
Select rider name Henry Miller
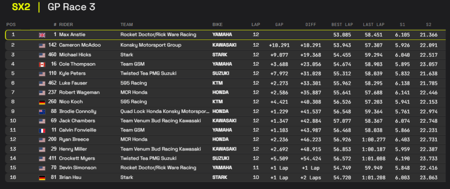(x=73, y=149)
